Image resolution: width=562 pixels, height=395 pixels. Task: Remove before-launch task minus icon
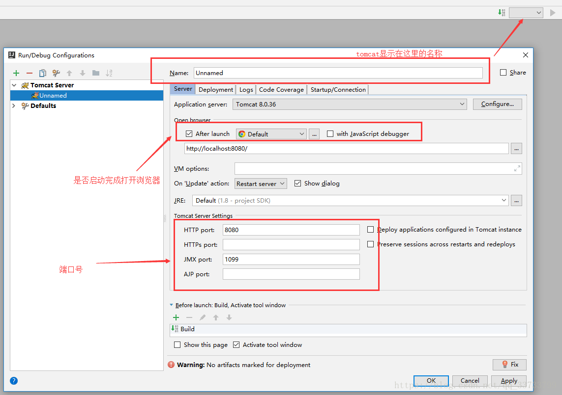click(189, 317)
